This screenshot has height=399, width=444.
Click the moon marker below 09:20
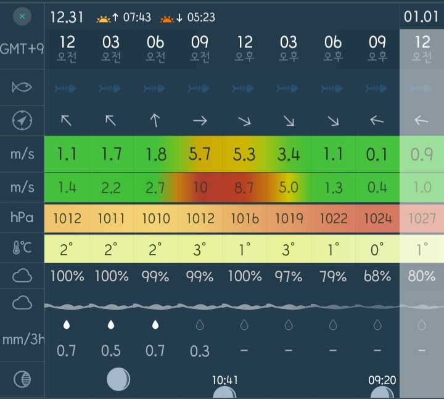[382, 392]
